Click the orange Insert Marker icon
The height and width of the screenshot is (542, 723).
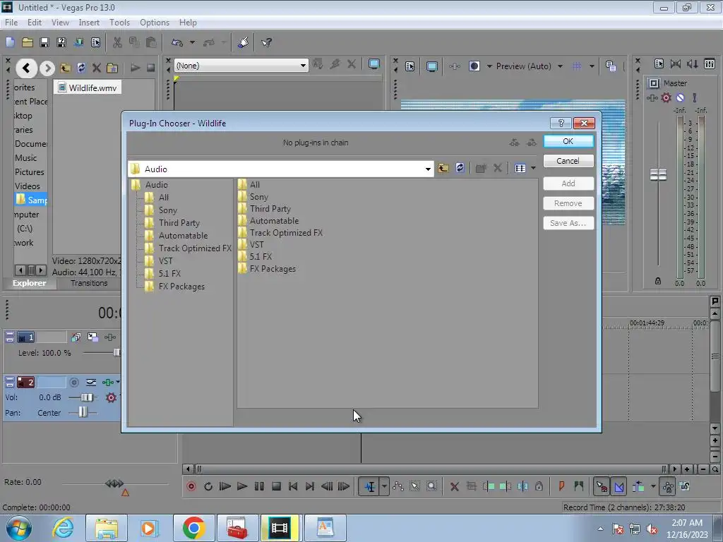coord(561,486)
